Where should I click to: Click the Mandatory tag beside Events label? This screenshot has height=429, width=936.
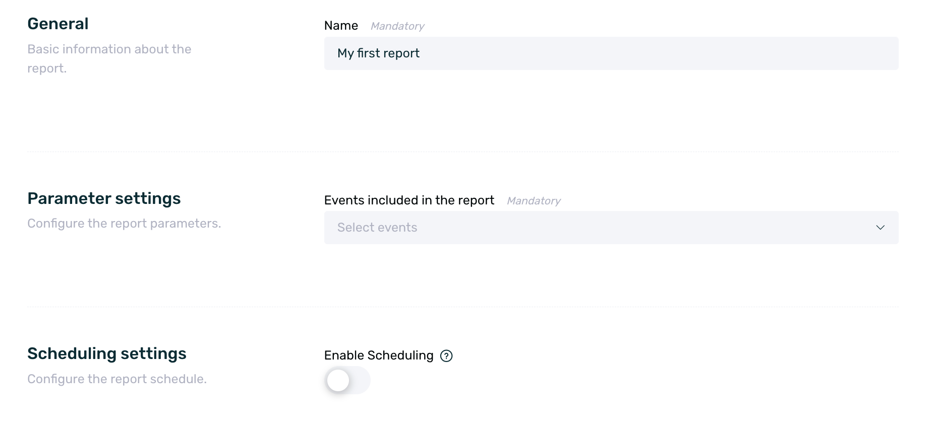pos(534,201)
